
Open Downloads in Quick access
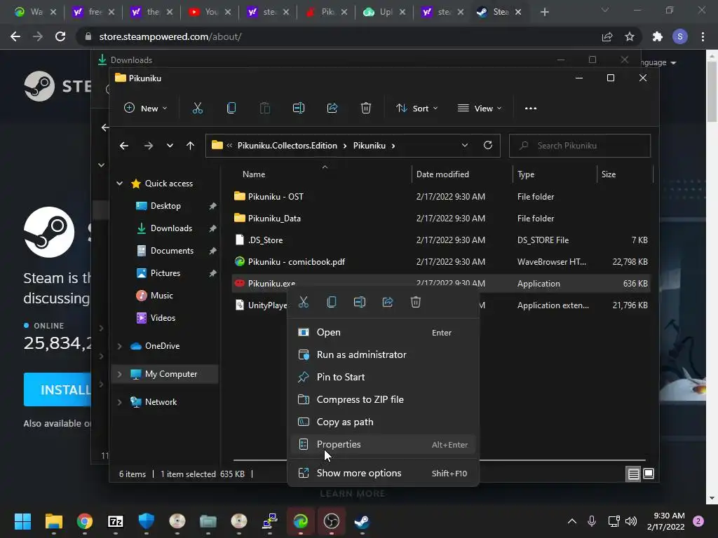click(x=171, y=228)
